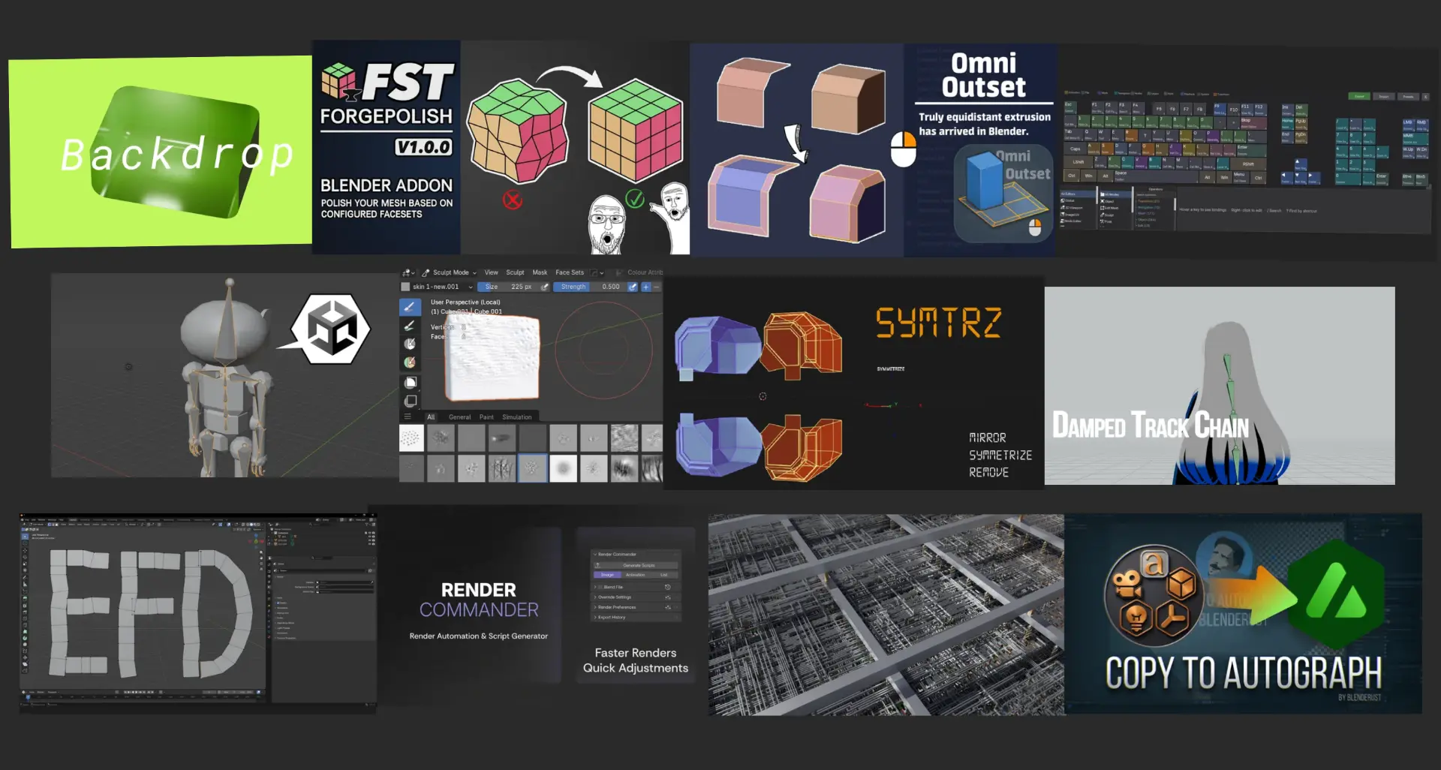Select the Box Mask tool icon
The height and width of the screenshot is (770, 1441).
click(x=411, y=383)
